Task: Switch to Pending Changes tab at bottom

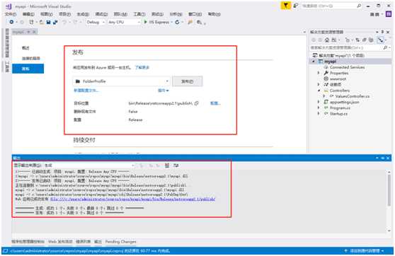Action: [120, 242]
